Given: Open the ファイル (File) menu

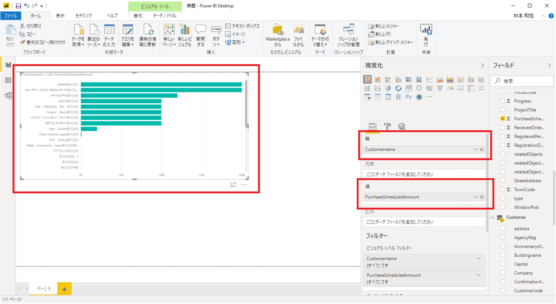Looking at the screenshot, I should coord(11,16).
